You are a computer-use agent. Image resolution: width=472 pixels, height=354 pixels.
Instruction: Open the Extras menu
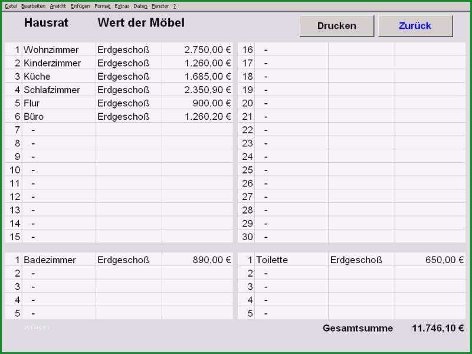pos(122,6)
